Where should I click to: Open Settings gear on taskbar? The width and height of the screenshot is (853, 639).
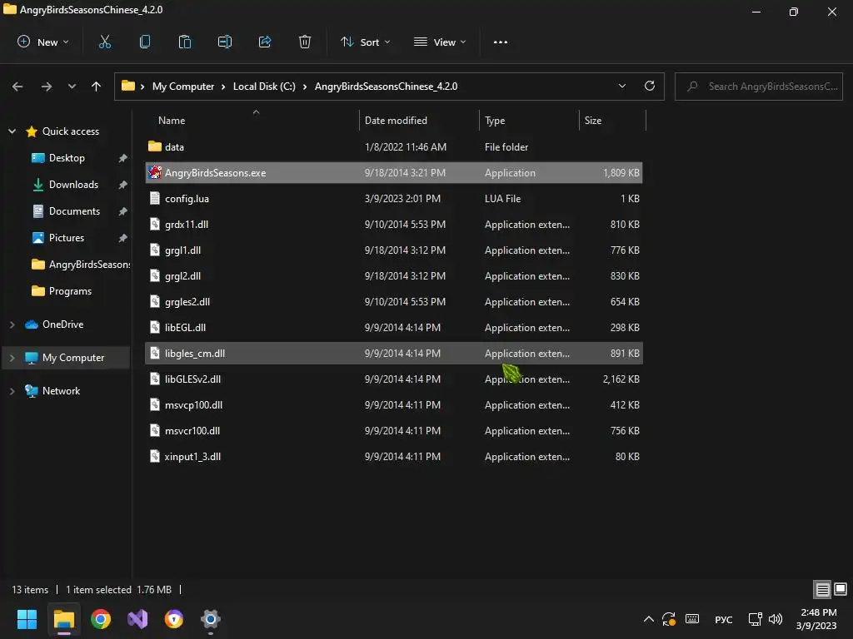[x=211, y=619]
